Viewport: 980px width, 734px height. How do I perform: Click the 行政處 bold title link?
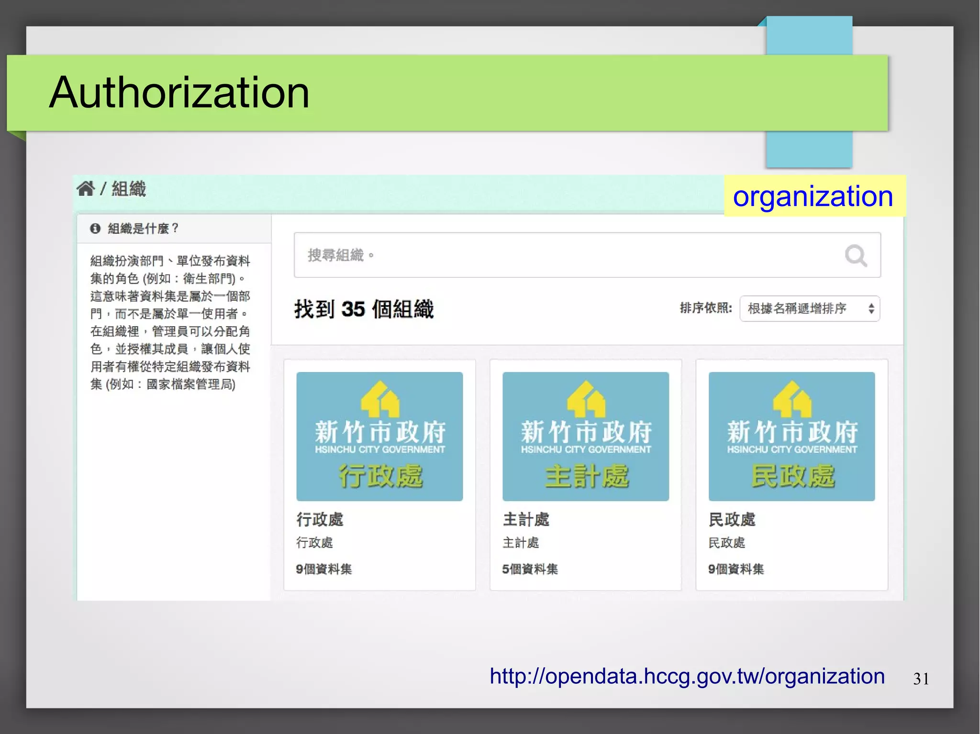click(x=320, y=519)
